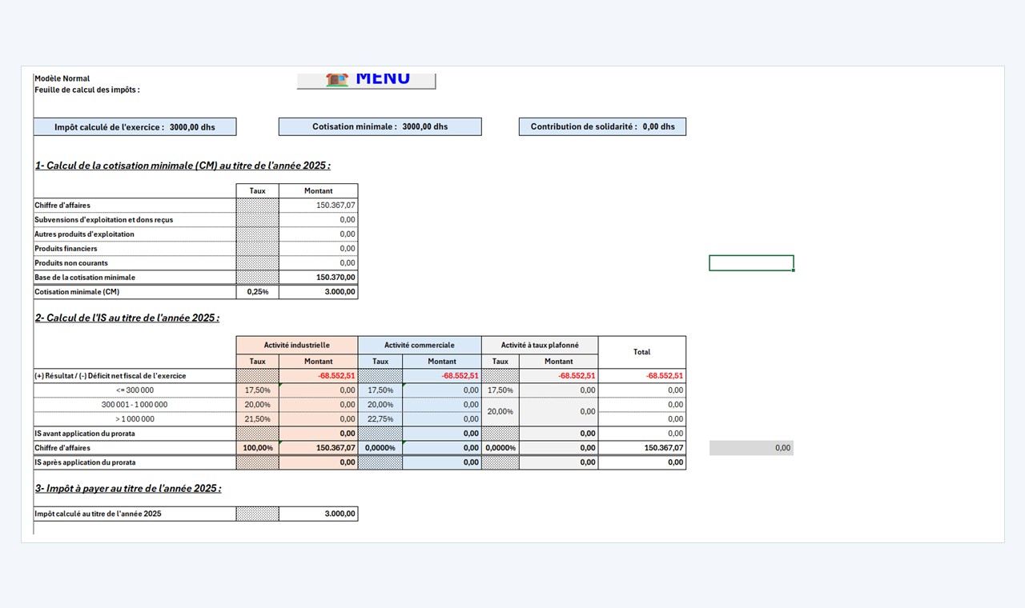Click the empty selected cell with green border
The height and width of the screenshot is (608, 1025).
point(751,263)
